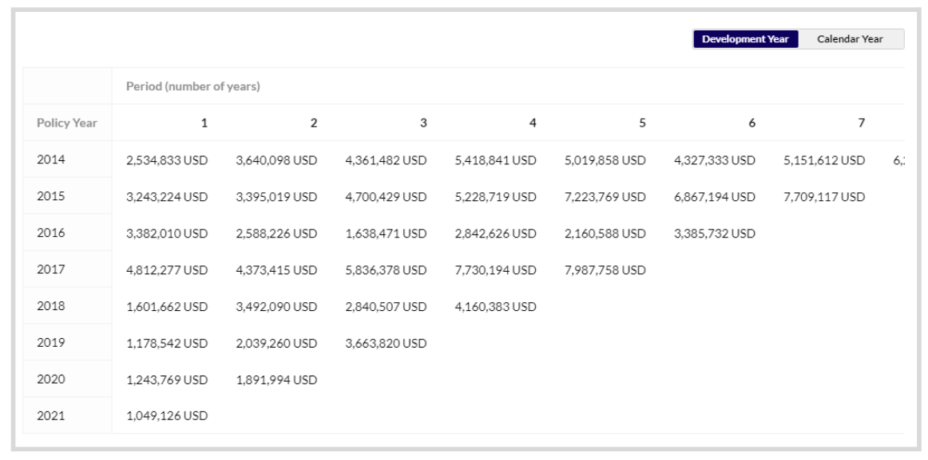Select period column header 4
This screenshot has height=460, width=928.
coord(533,123)
